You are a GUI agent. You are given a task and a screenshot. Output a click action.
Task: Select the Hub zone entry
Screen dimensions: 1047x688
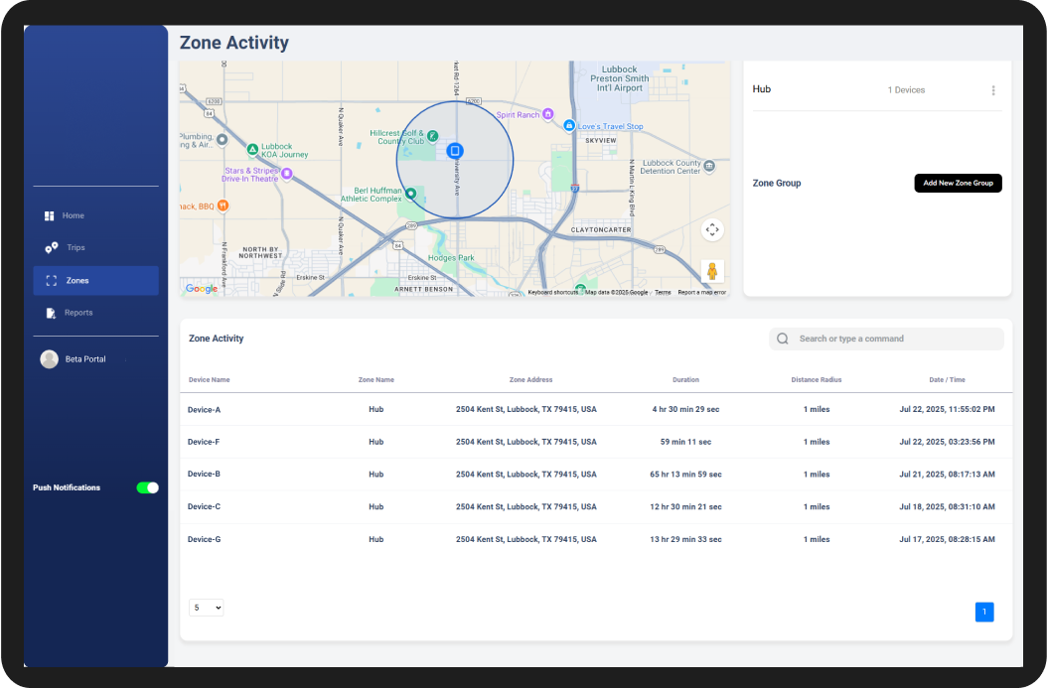pyautogui.click(x=761, y=89)
